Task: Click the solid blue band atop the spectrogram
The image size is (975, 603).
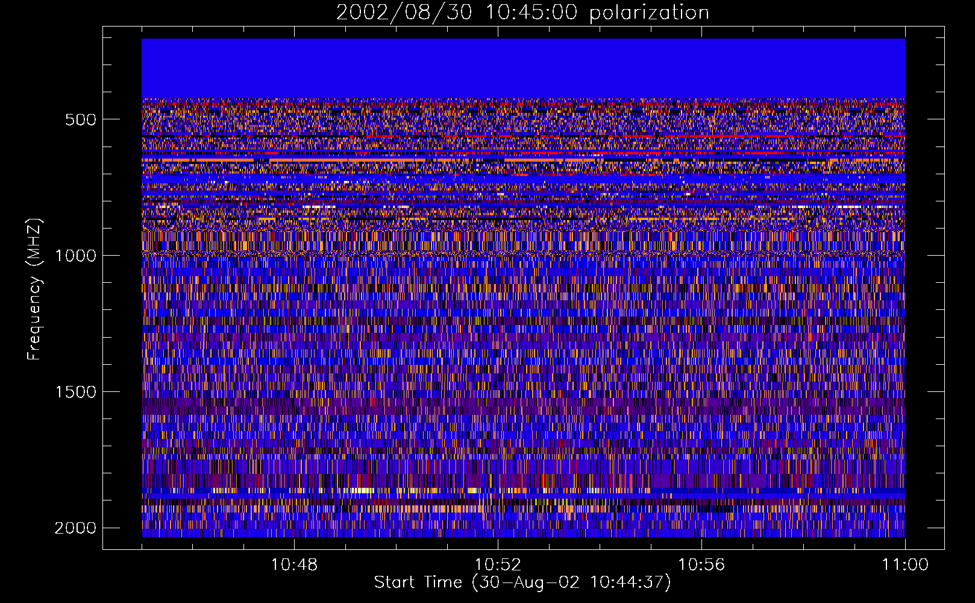Action: 523,69
